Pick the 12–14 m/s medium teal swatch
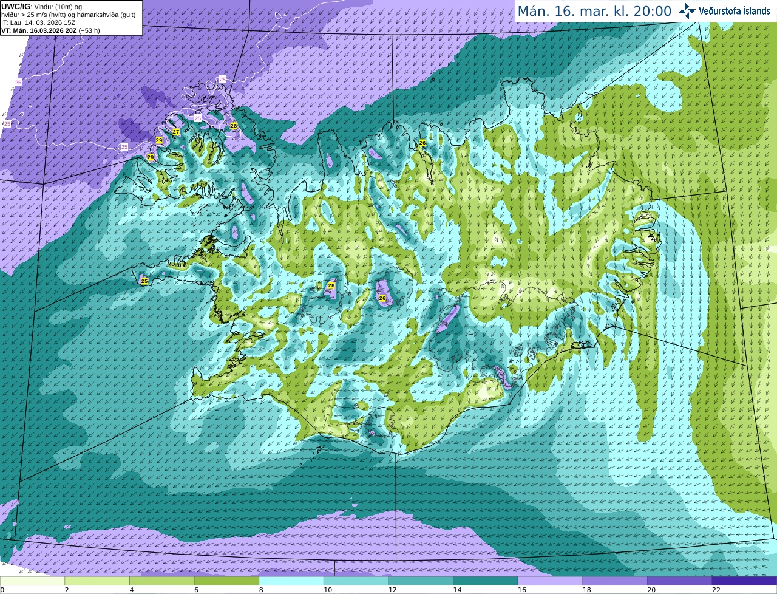Screen dimensions: 777x594 [x=421, y=581]
